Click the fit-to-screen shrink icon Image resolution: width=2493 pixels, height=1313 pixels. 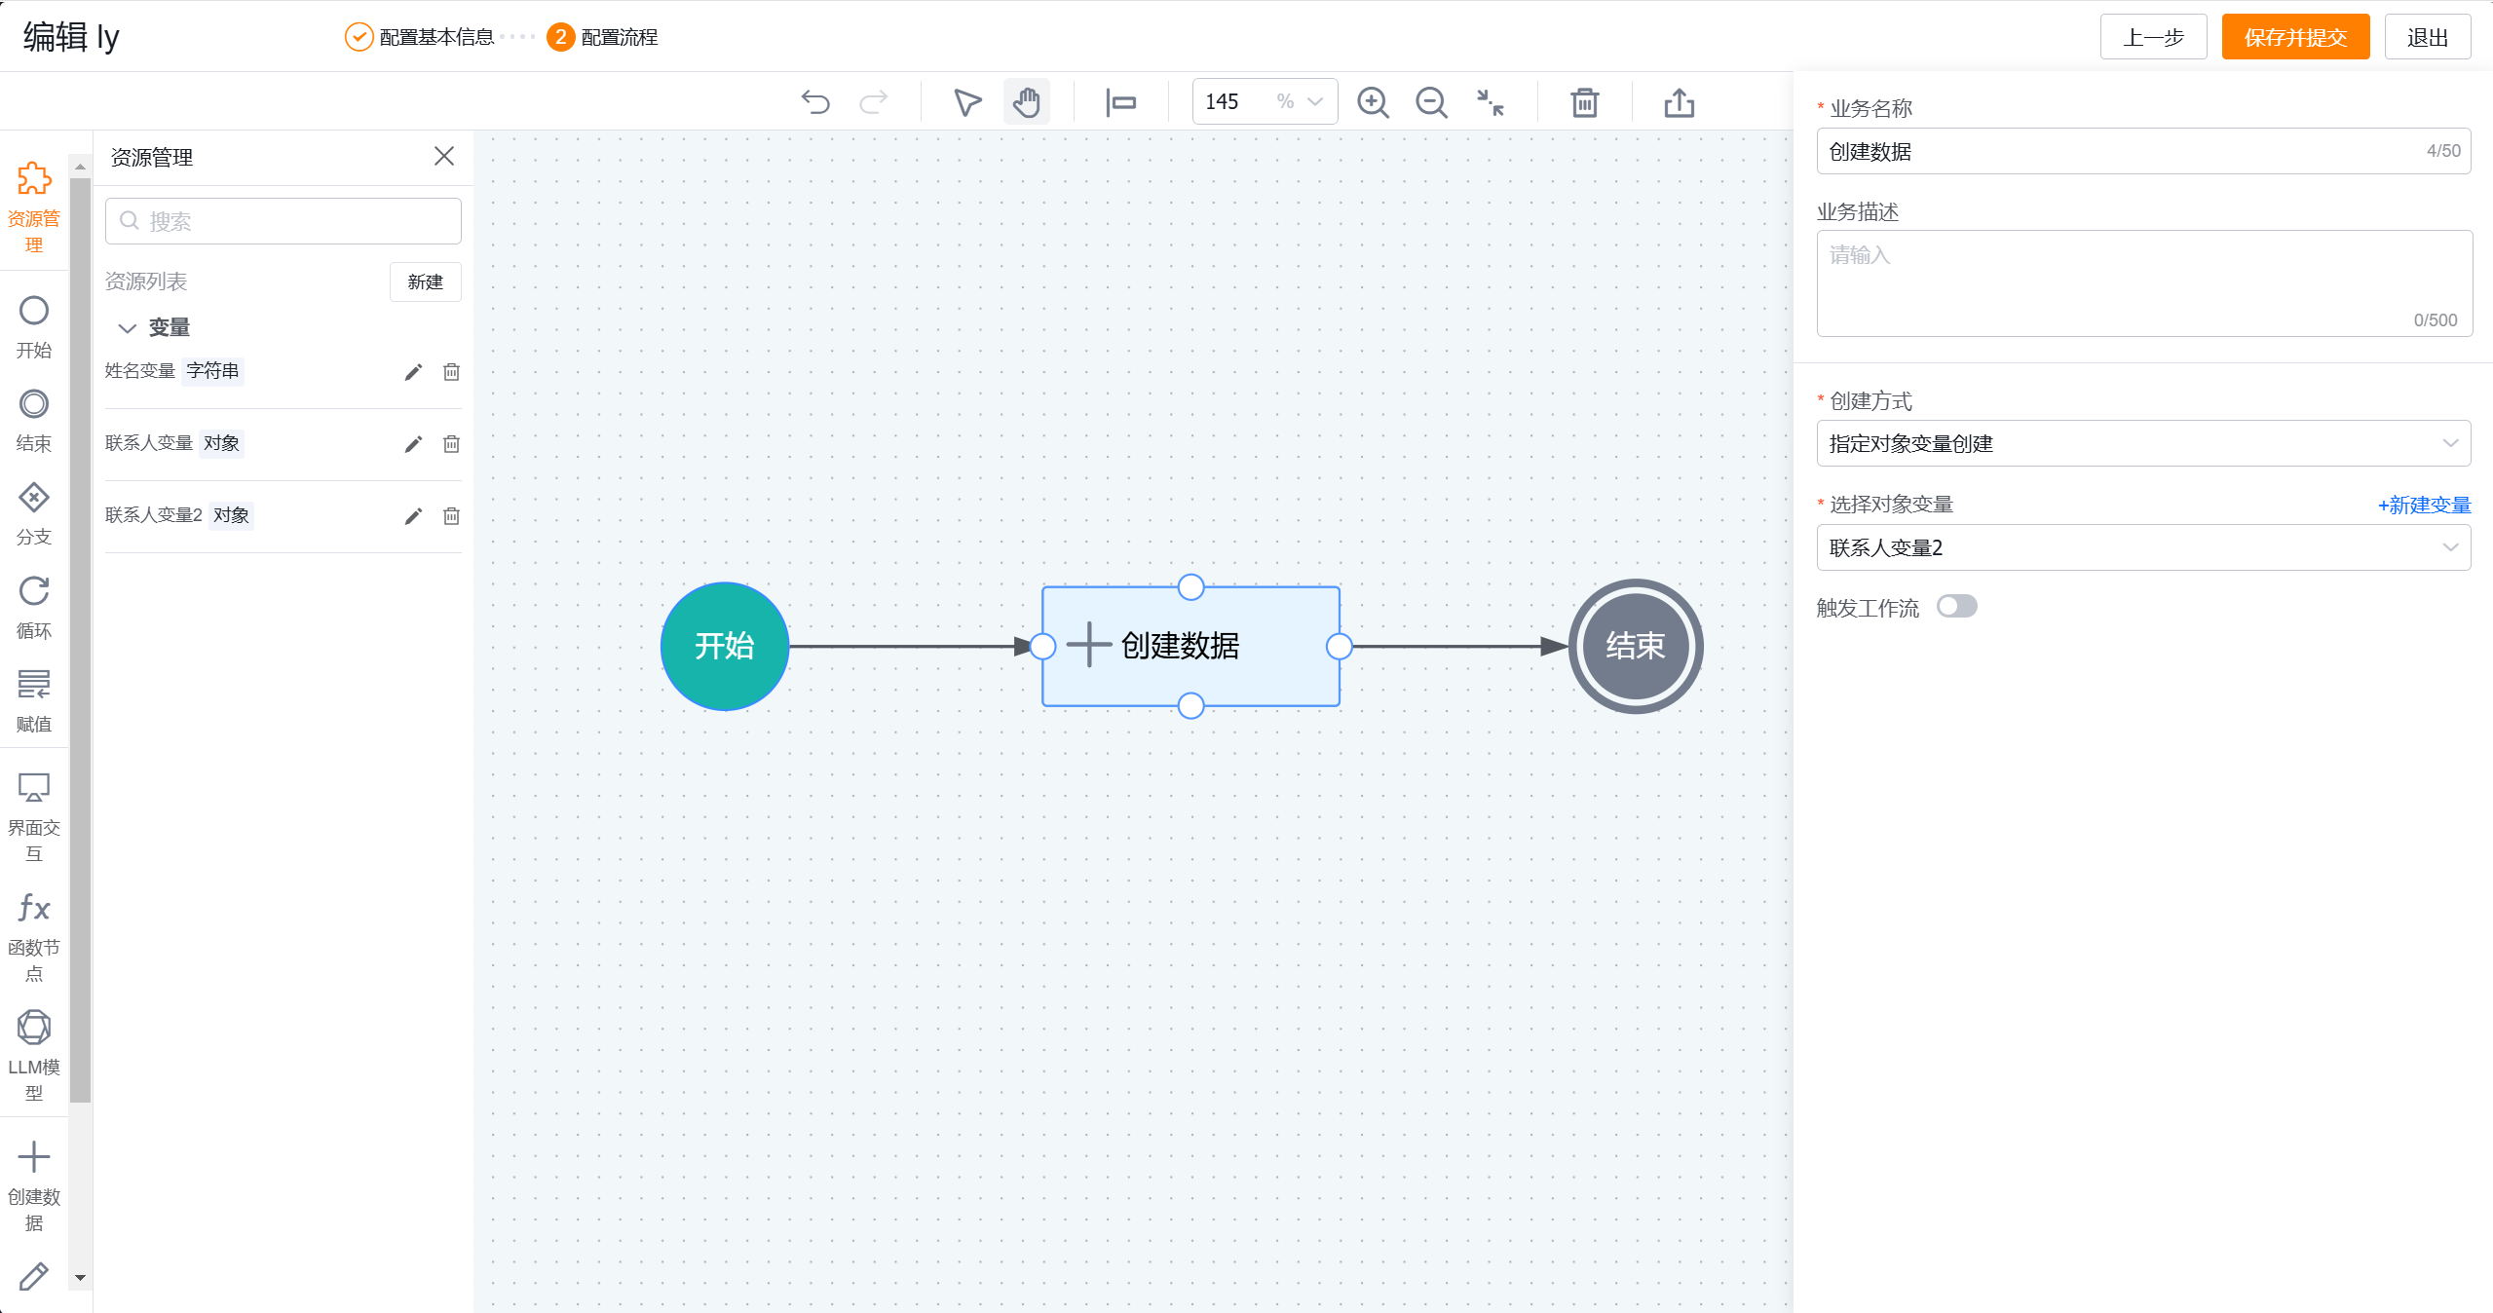[x=1490, y=102]
